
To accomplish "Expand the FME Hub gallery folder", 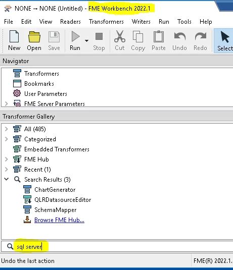I will point(7,159).
